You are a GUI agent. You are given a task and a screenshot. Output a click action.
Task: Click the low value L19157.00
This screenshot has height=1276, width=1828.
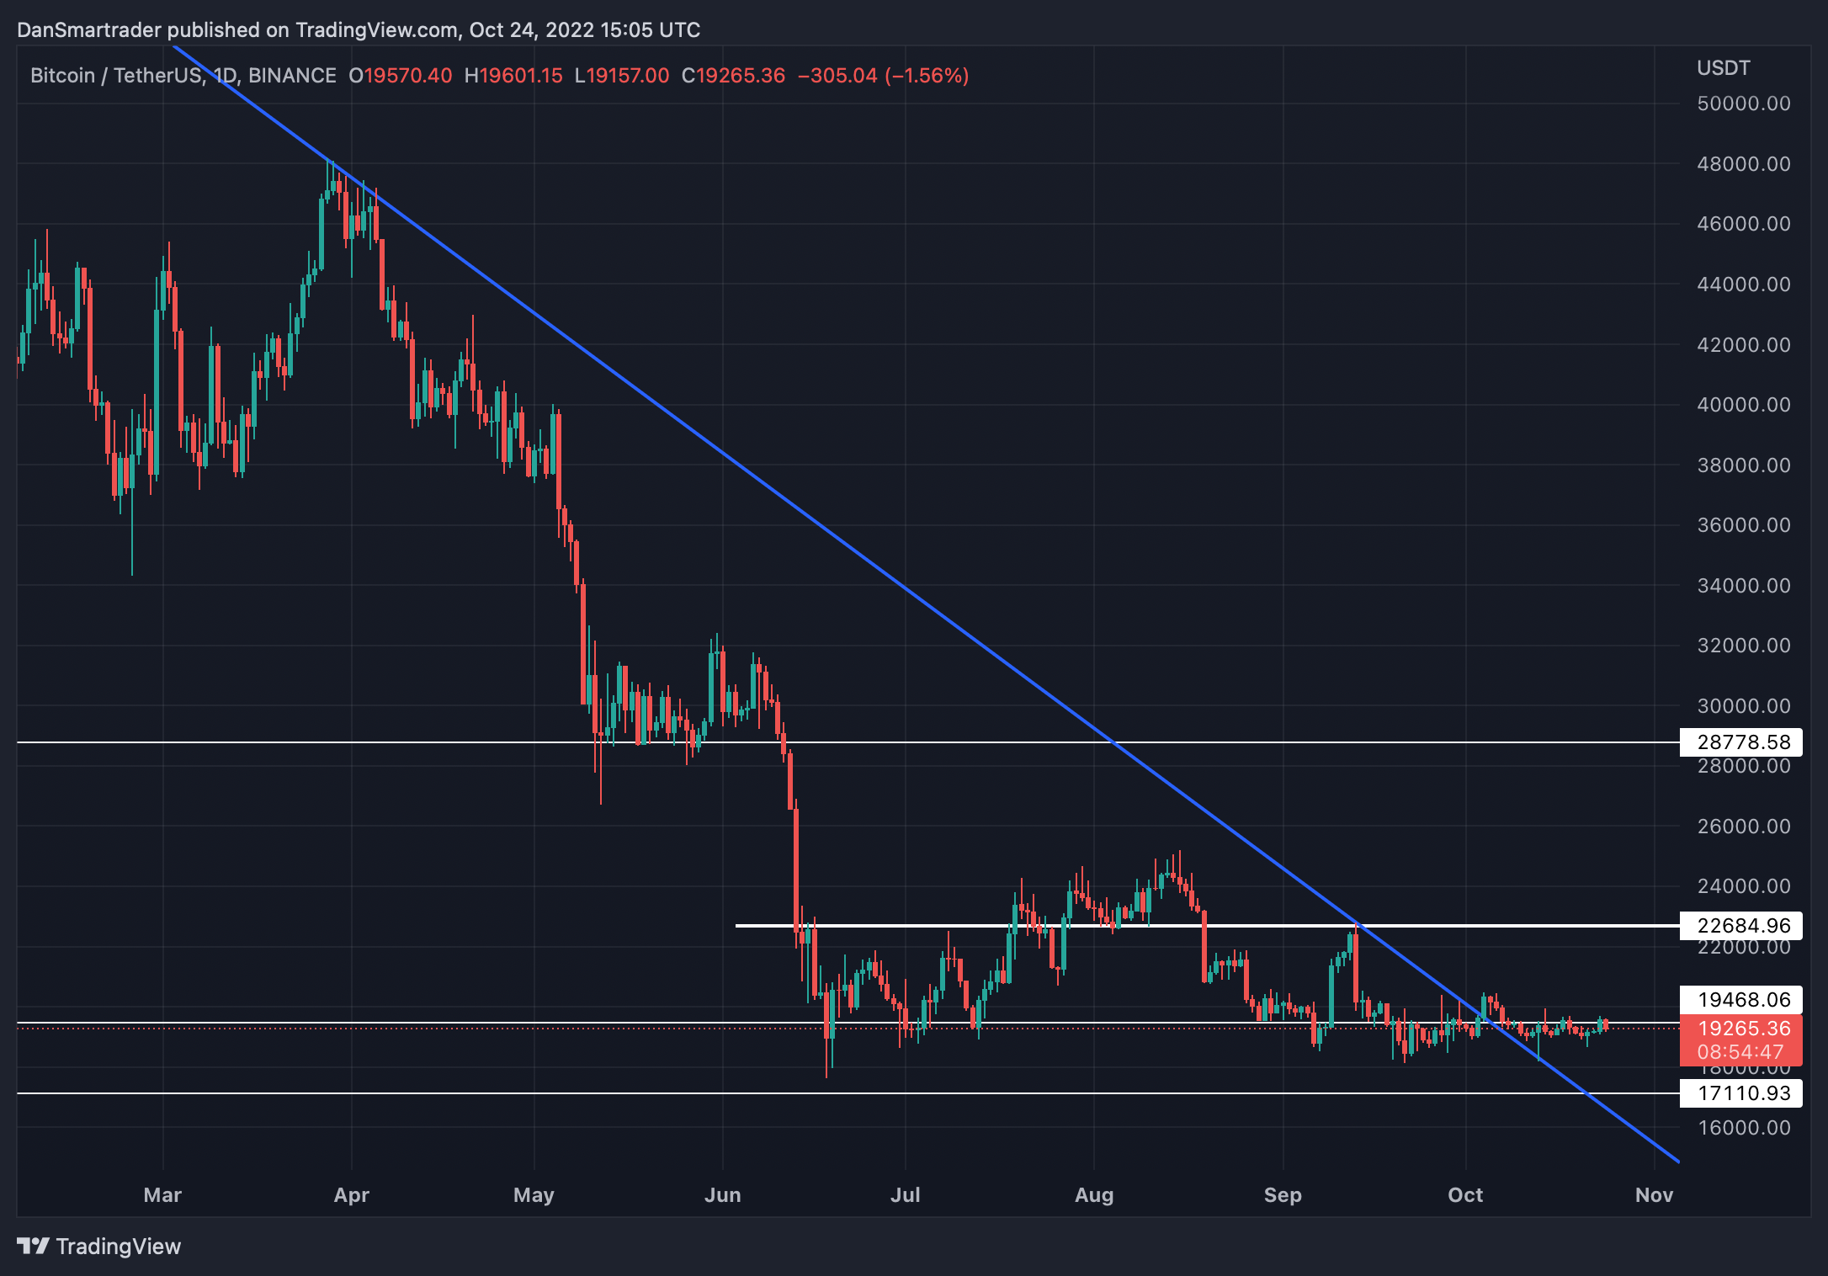click(x=622, y=76)
